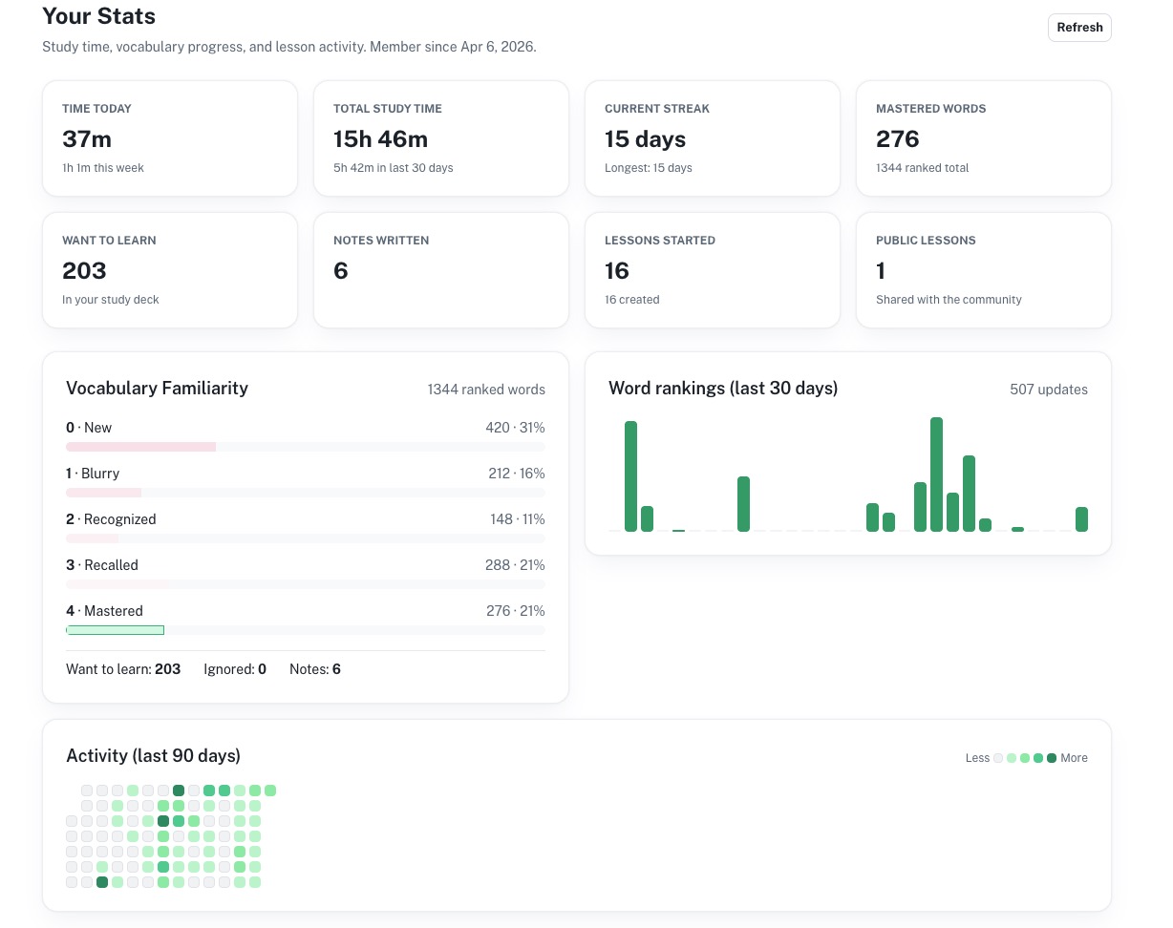Screen dimensions: 1173x928
Task: Click the "420 · 31%" count
Action: point(515,428)
